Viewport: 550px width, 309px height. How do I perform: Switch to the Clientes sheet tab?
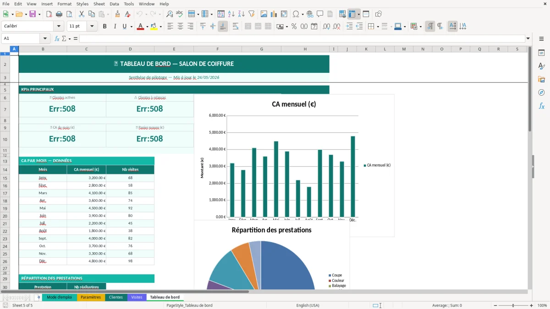click(116, 297)
